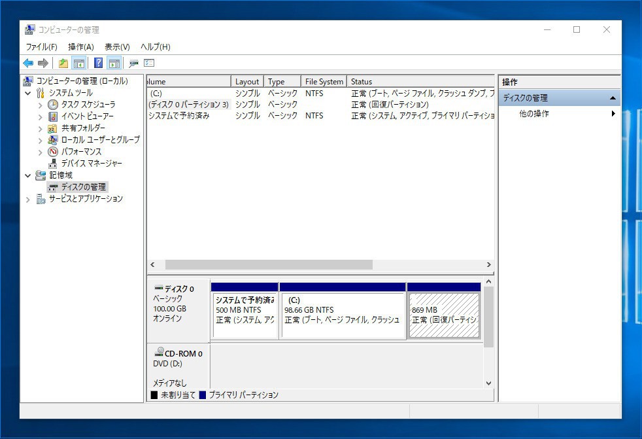Collapse the システム ツール tree node
Viewport: 642px width, 439px height.
point(28,94)
